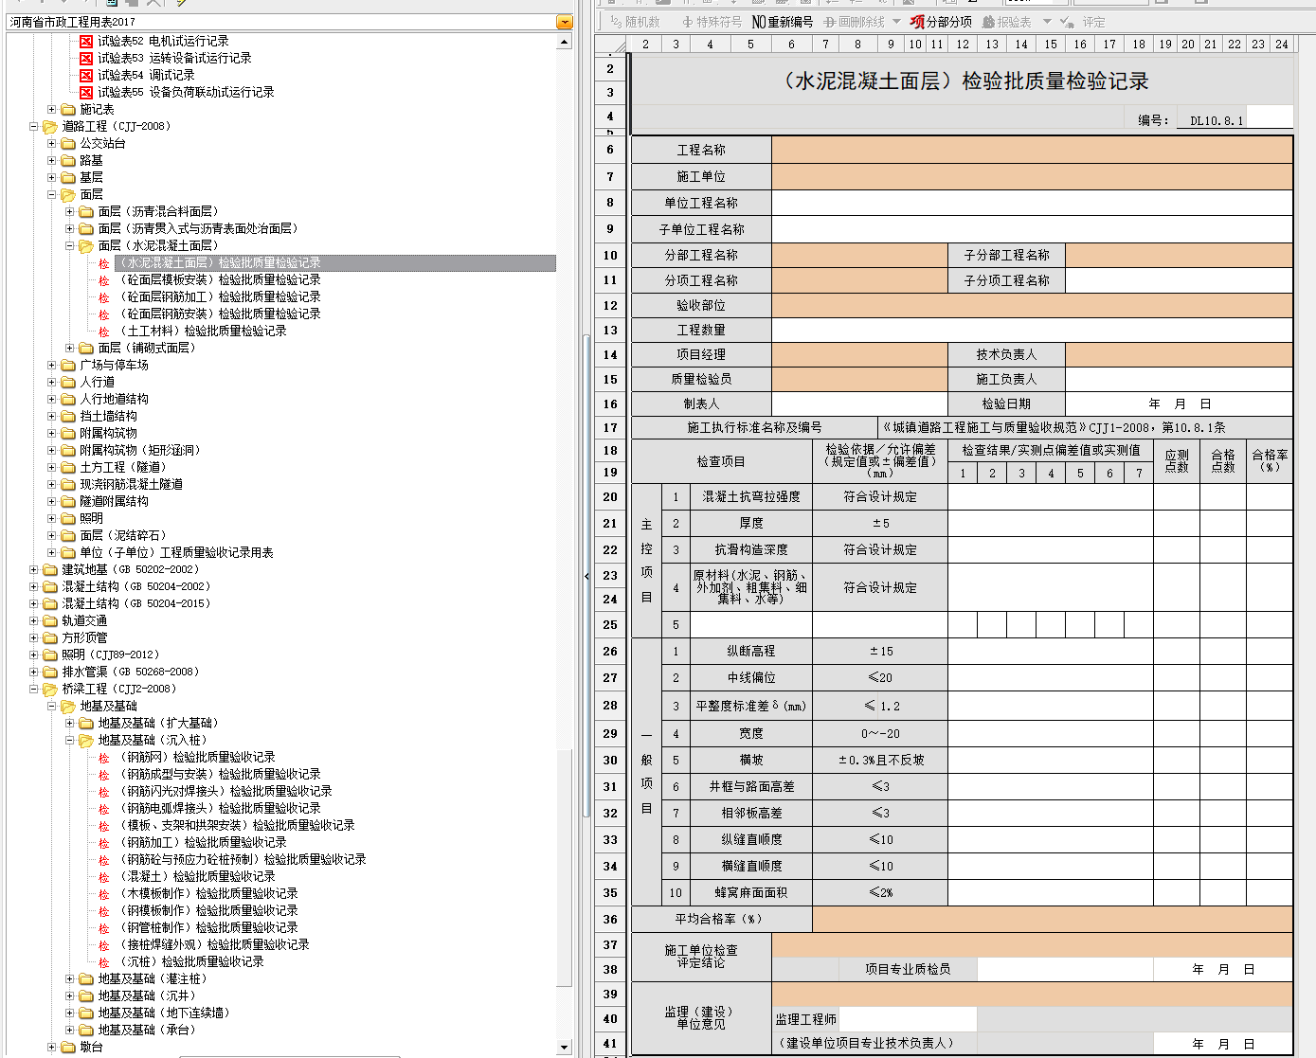Collapse the 地基及基础（沉入桩） node

point(70,740)
